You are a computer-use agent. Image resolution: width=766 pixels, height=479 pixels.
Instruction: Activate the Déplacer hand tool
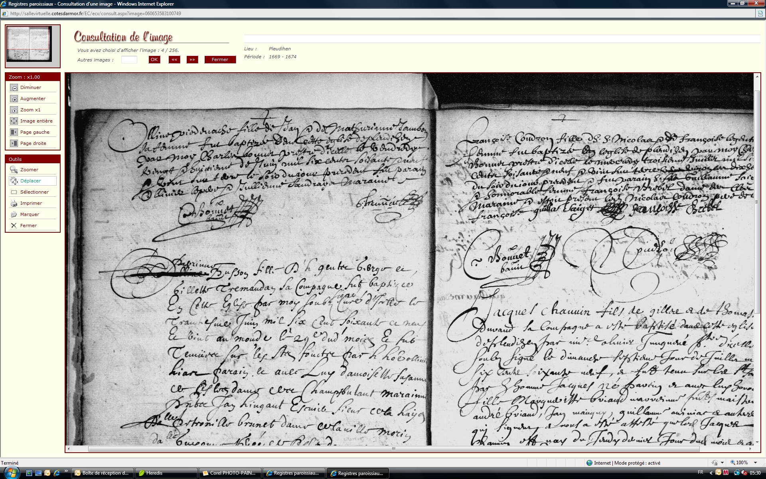(14, 181)
